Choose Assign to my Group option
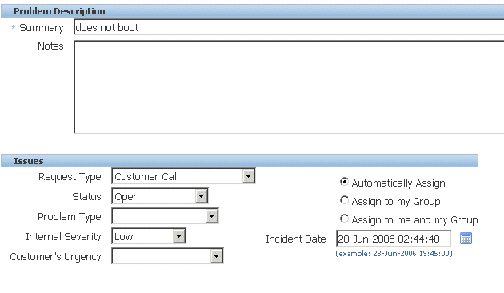The height and width of the screenshot is (293, 504). tap(344, 200)
